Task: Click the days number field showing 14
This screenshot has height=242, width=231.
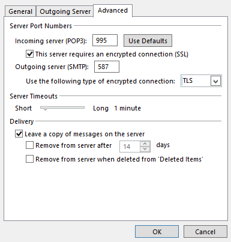Action: (x=130, y=147)
